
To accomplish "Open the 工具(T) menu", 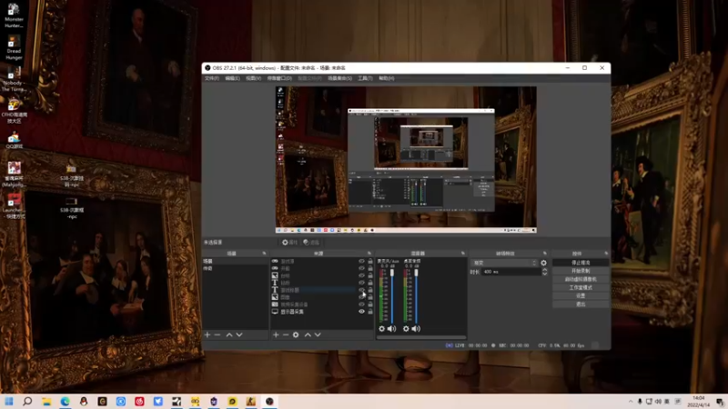I will tap(365, 78).
